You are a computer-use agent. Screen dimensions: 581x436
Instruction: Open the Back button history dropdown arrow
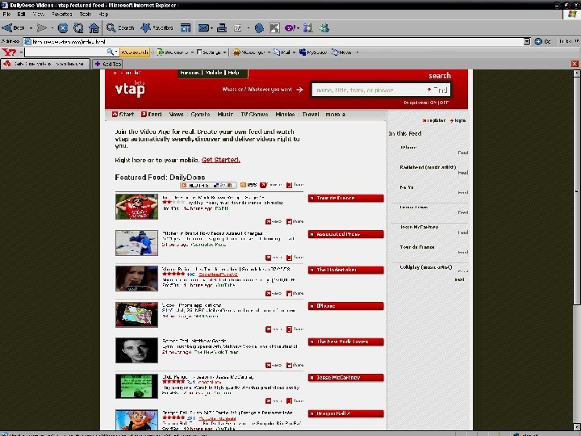coord(31,27)
